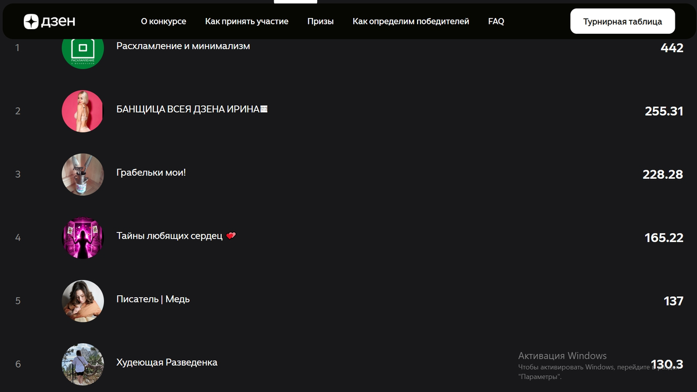Go to the О конкурсе section
Screen dimensions: 697x392
pos(163,21)
